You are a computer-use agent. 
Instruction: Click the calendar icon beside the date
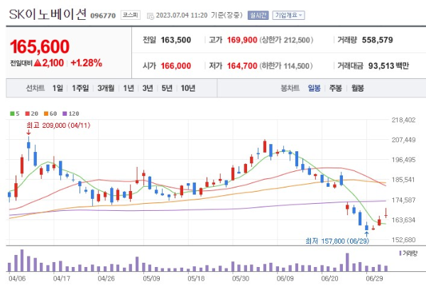point(150,16)
